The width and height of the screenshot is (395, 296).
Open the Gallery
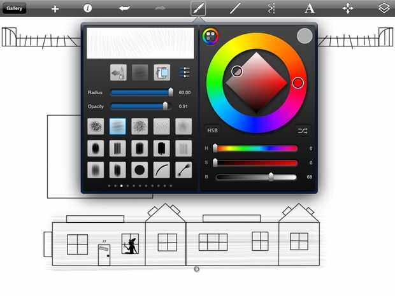15,8
